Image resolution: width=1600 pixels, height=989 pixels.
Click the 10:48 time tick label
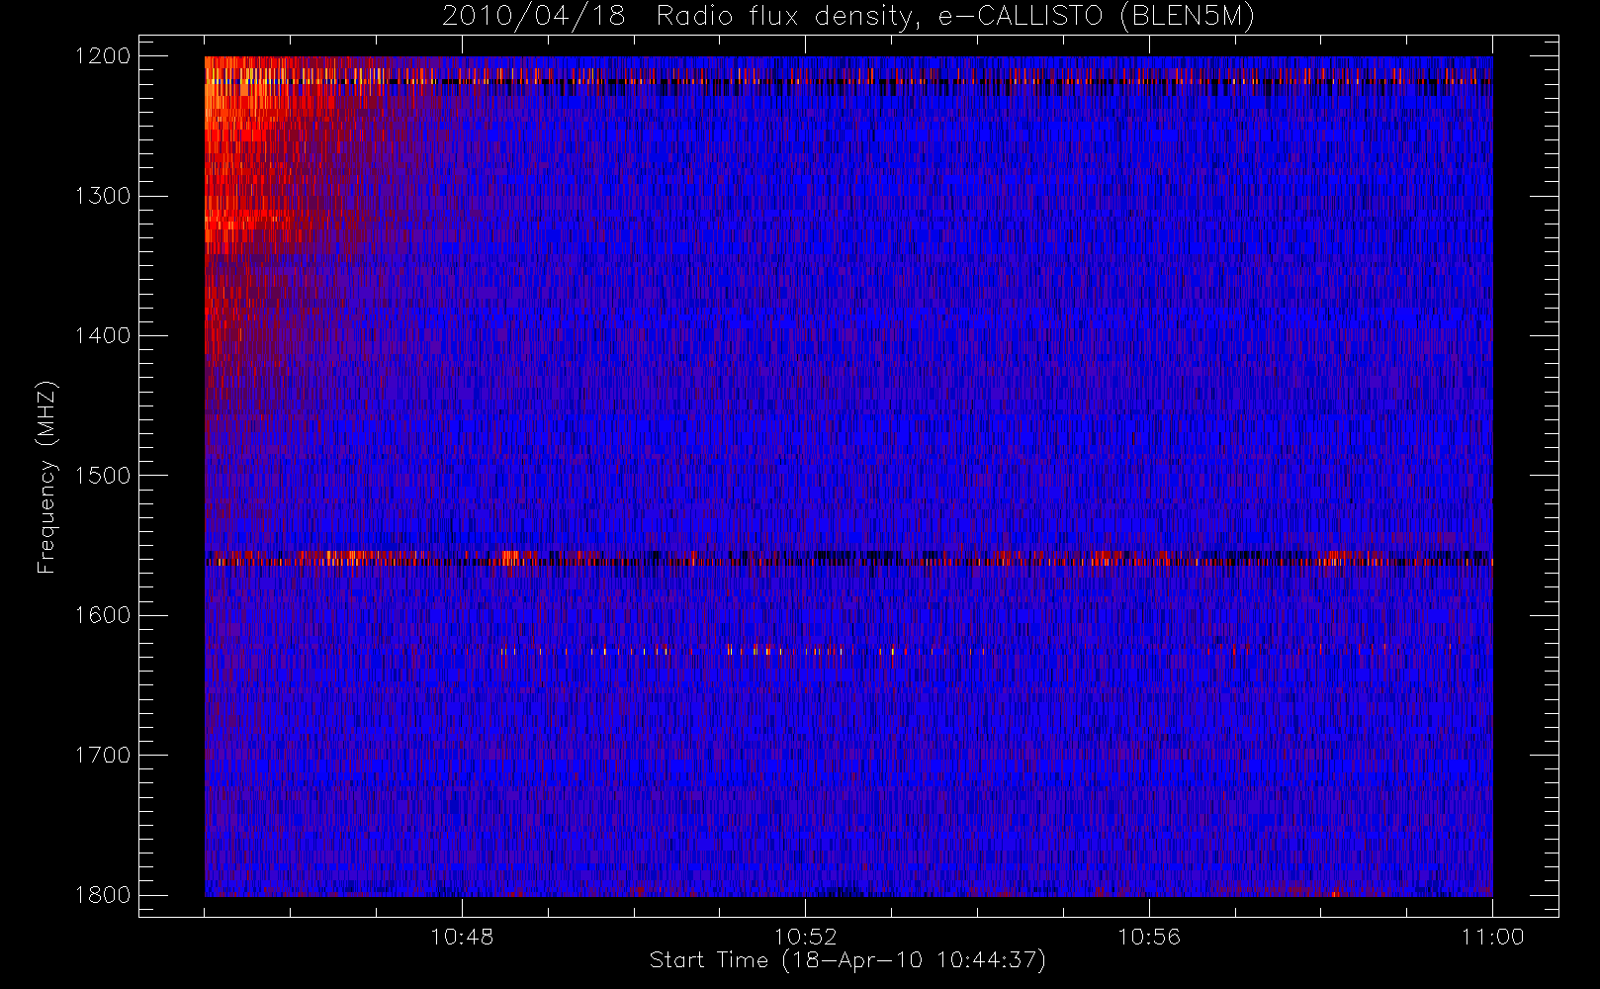pos(462,937)
